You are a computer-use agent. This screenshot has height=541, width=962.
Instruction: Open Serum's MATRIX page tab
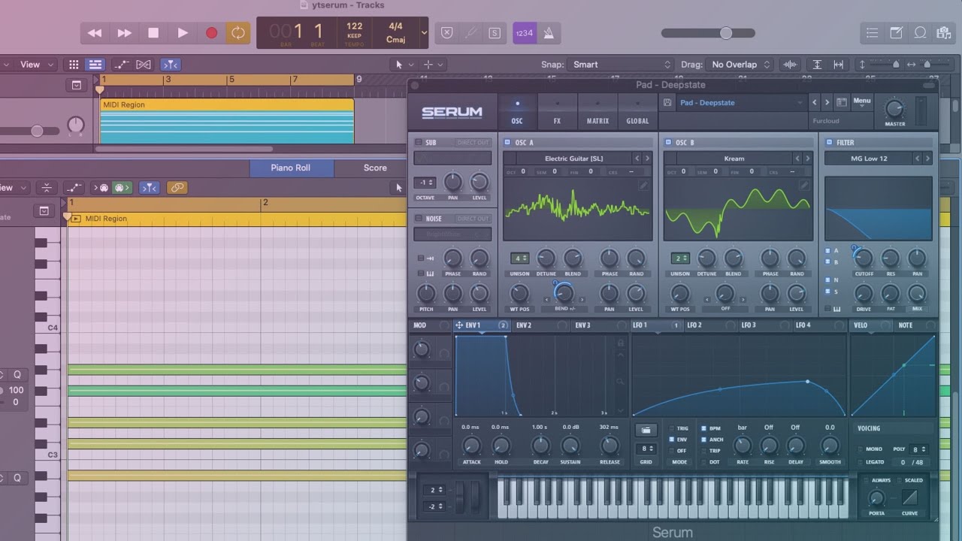(597, 112)
